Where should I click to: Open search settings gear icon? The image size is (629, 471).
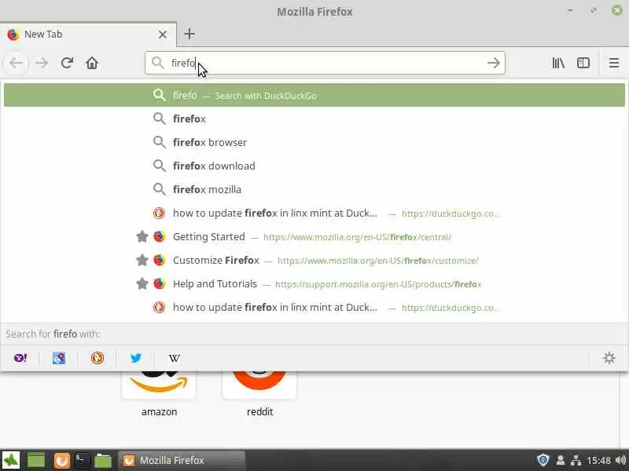coord(609,358)
